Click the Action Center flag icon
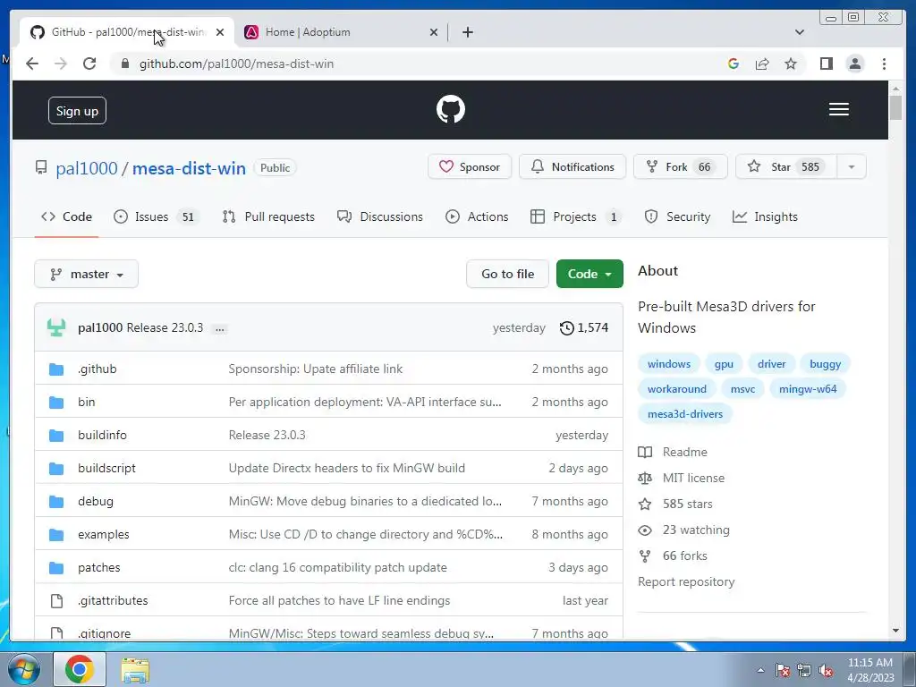 click(782, 670)
